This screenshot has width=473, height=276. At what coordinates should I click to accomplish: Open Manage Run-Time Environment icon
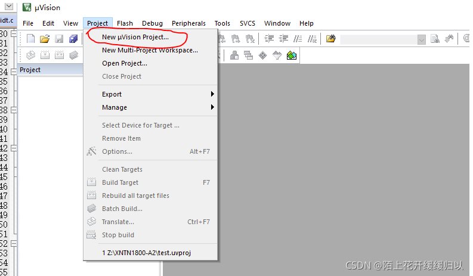point(262,55)
